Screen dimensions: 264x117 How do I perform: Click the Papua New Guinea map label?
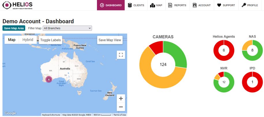coord(80,47)
